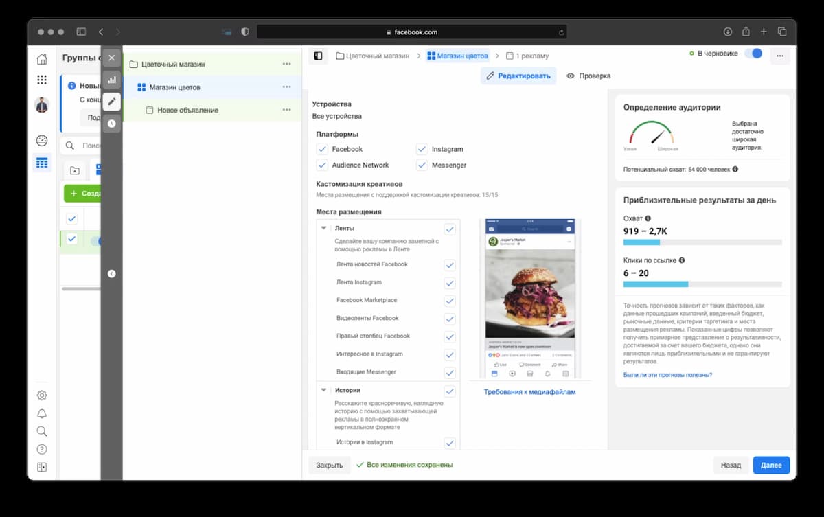The image size is (824, 517).
Task: Click the bar chart icon in side panel
Action: click(111, 80)
